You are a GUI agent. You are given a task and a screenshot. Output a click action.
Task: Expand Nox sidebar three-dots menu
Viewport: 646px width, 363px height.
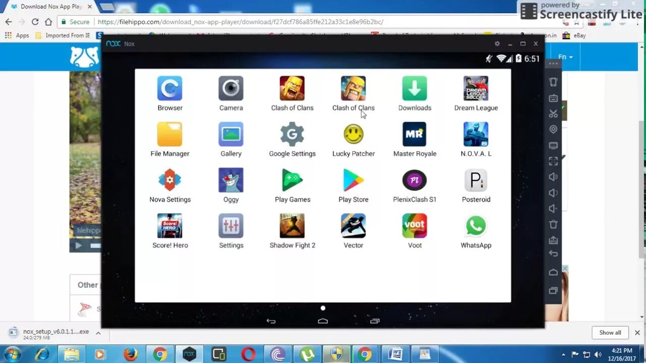pyautogui.click(x=553, y=64)
